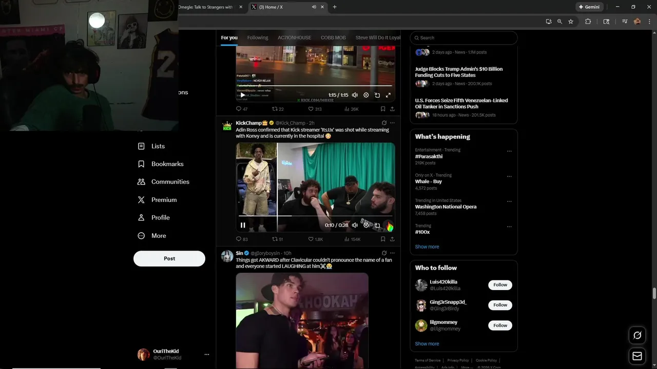
Task: Open Profile in the sidebar
Action: click(153, 218)
